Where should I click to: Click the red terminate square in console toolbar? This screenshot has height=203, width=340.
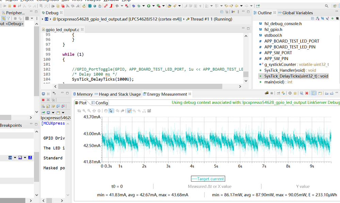[43, 100]
